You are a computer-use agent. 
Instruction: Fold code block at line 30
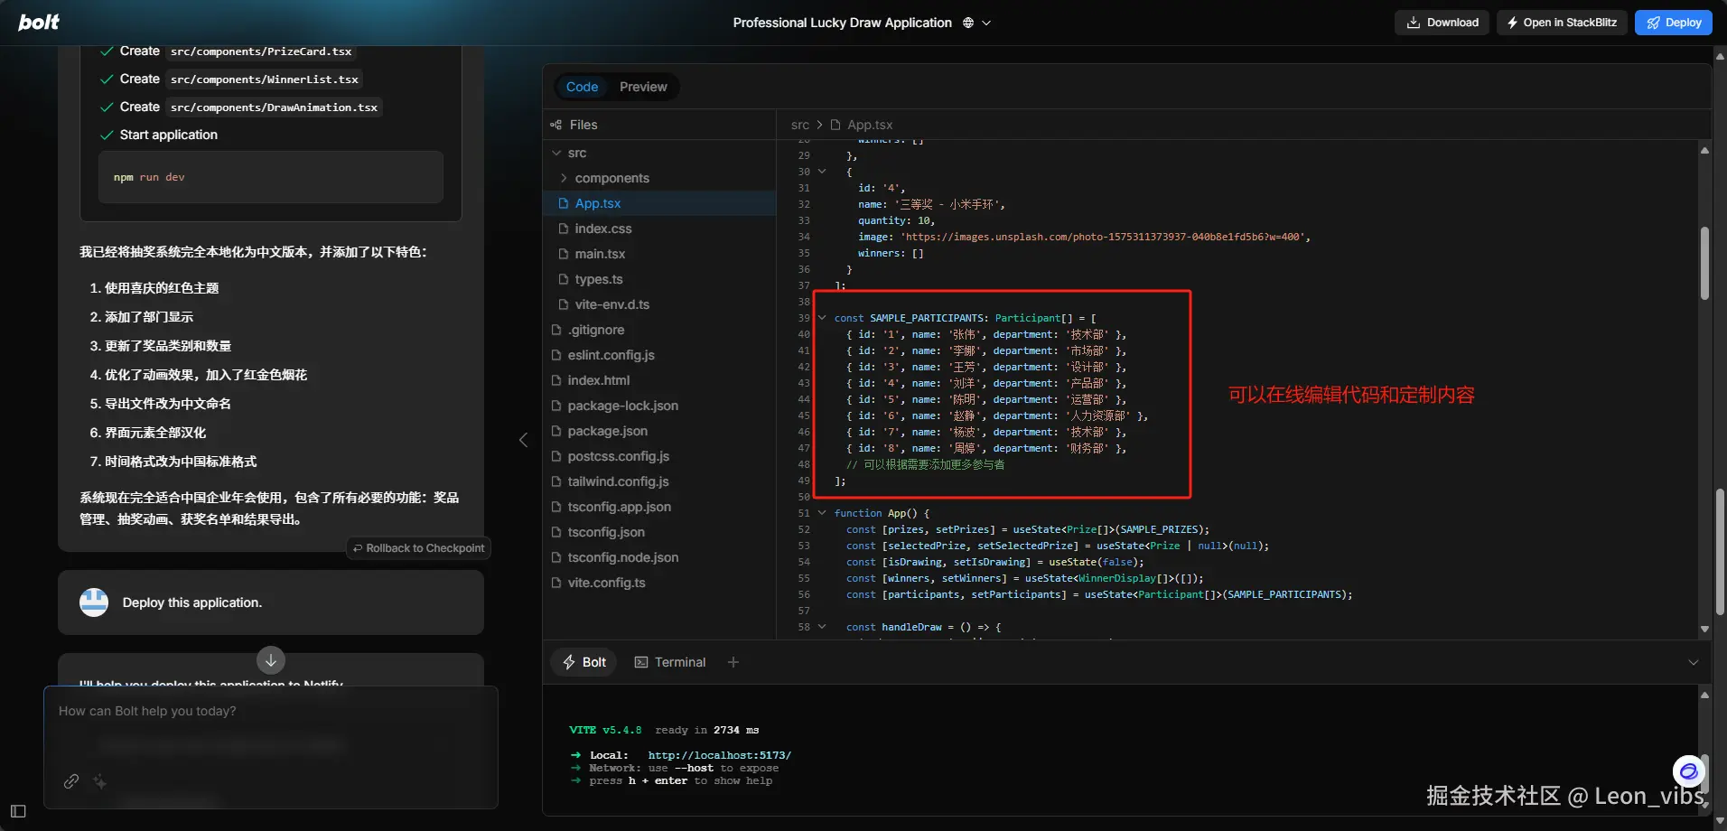coord(822,172)
